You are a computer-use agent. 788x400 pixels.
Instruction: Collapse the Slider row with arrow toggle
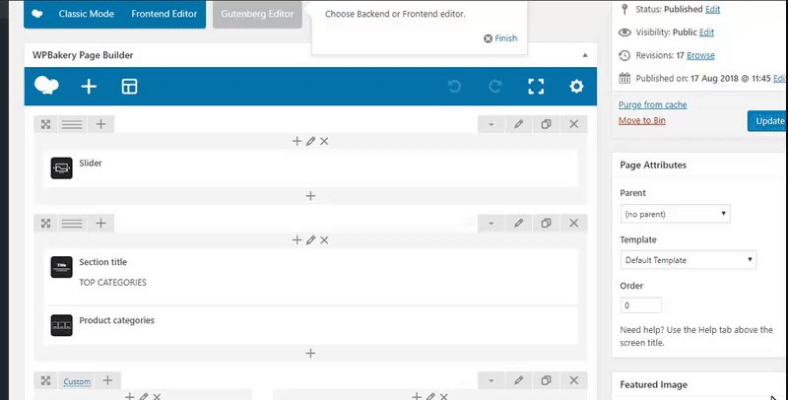491,124
